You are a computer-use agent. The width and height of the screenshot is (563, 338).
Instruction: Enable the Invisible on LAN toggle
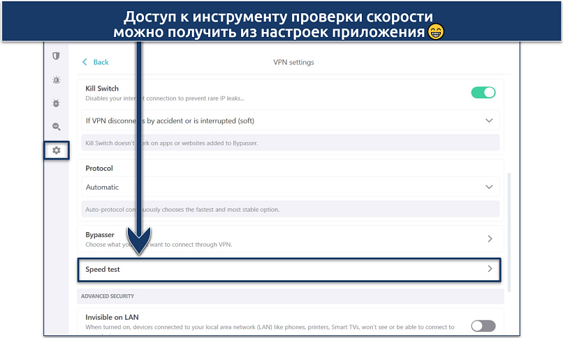coord(483,325)
